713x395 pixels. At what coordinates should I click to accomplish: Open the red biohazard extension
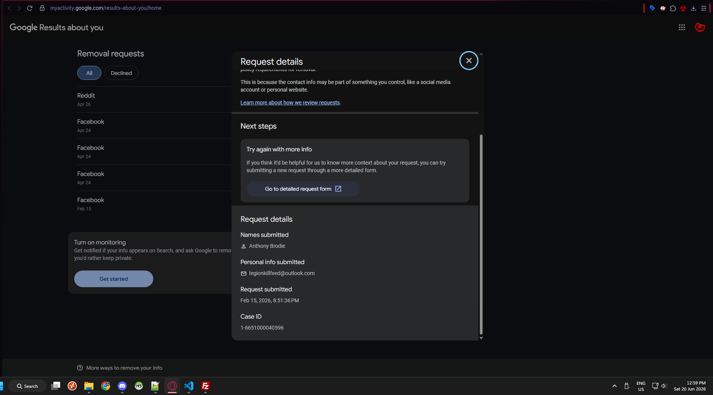(683, 8)
